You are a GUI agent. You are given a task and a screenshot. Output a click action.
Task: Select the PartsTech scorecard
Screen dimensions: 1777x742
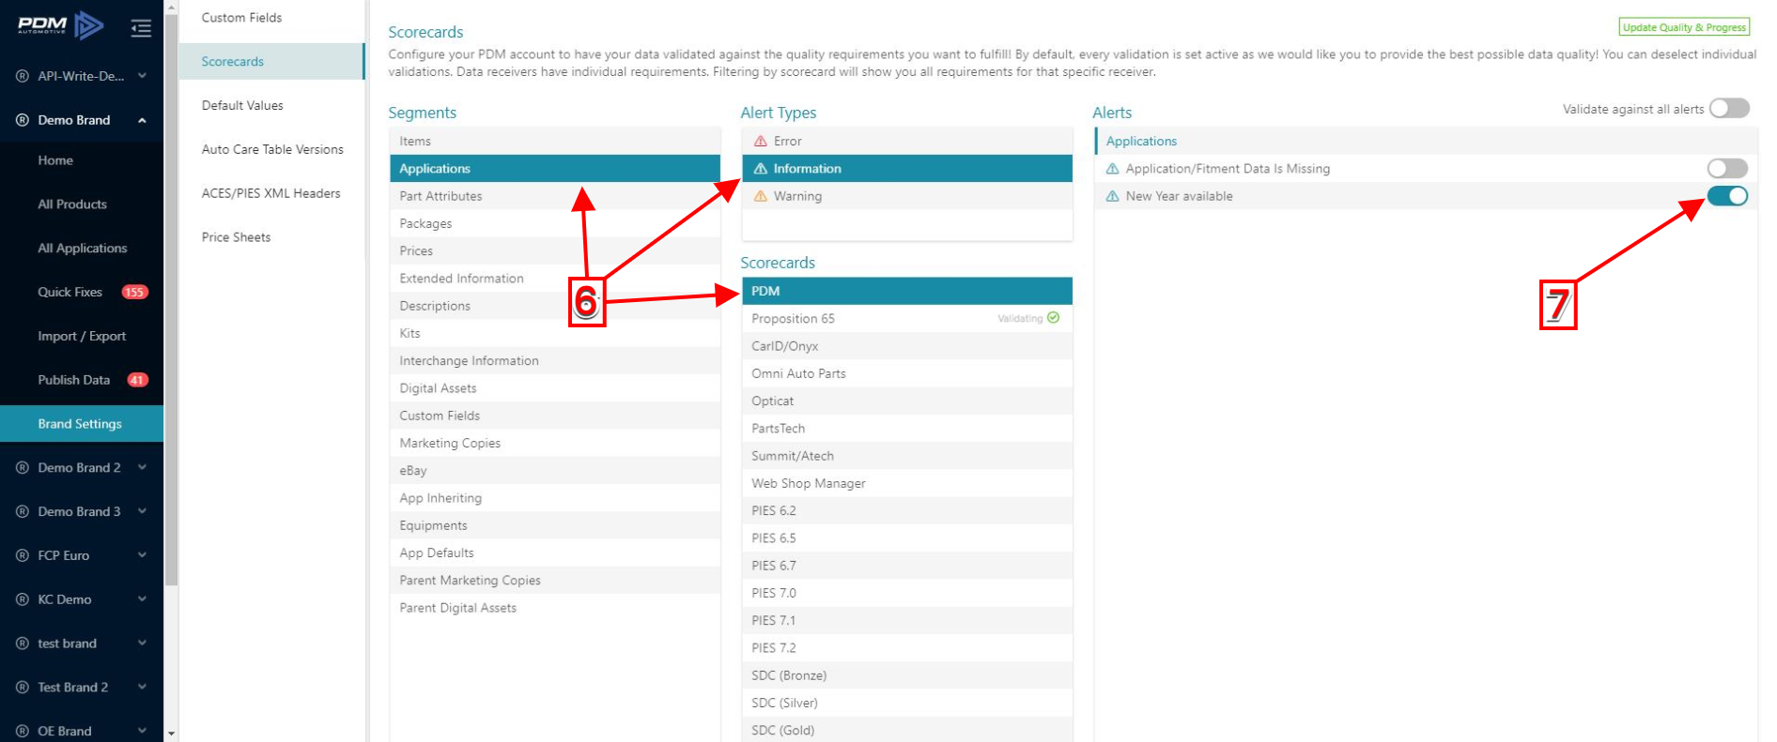coord(907,429)
